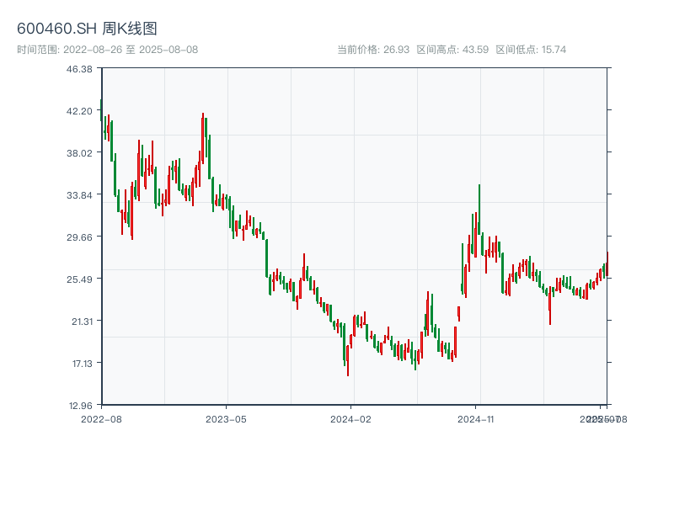Click the 2023-05 x-axis date label
Image resolution: width=674 pixels, height=505 pixels.
226,418
